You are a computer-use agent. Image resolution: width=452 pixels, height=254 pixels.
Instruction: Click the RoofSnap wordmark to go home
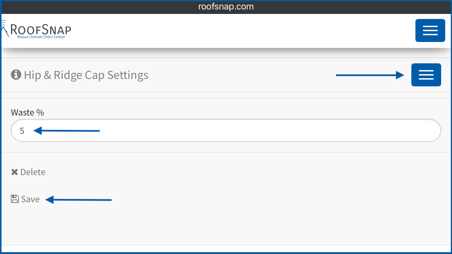point(41,29)
